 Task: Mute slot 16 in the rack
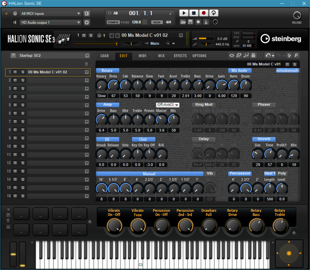(x=15, y=196)
